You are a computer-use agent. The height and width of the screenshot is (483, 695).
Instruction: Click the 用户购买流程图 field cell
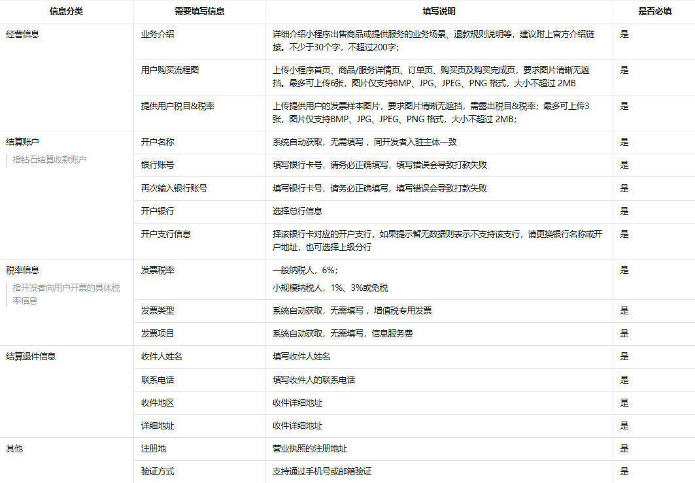(x=170, y=70)
